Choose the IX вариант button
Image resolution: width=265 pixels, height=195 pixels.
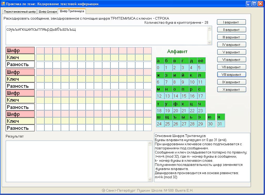click(x=231, y=82)
